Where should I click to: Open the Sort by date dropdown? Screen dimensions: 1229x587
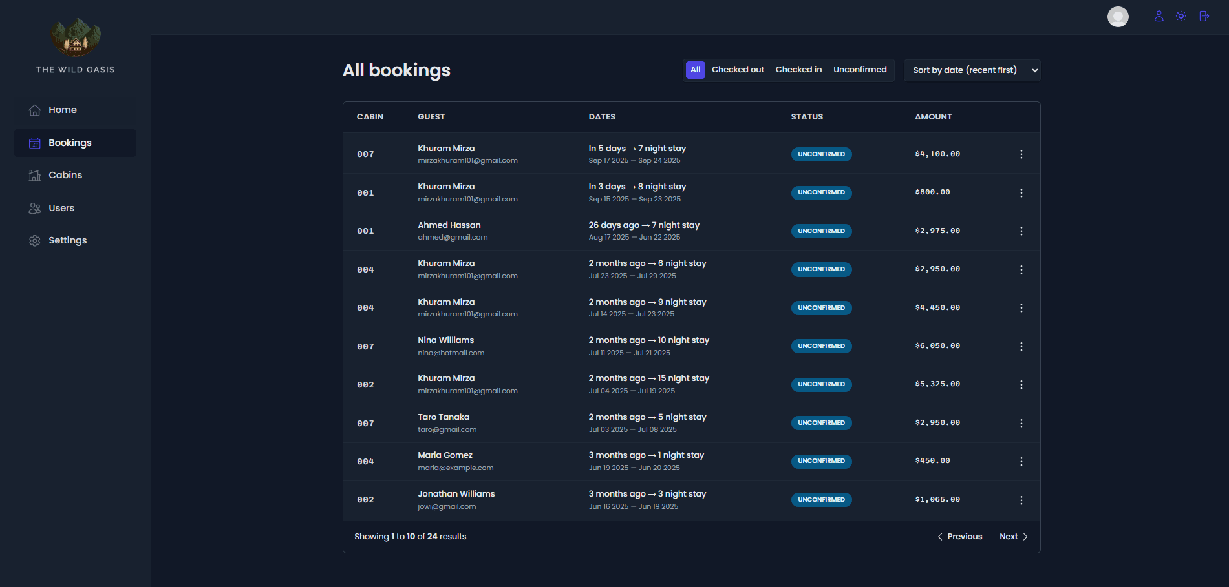[x=972, y=70]
